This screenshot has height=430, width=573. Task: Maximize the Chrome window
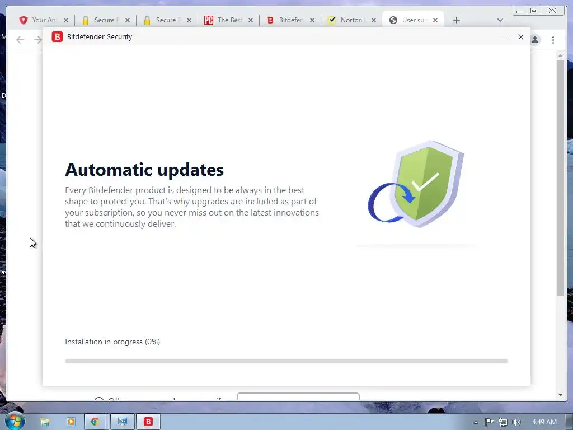point(534,11)
